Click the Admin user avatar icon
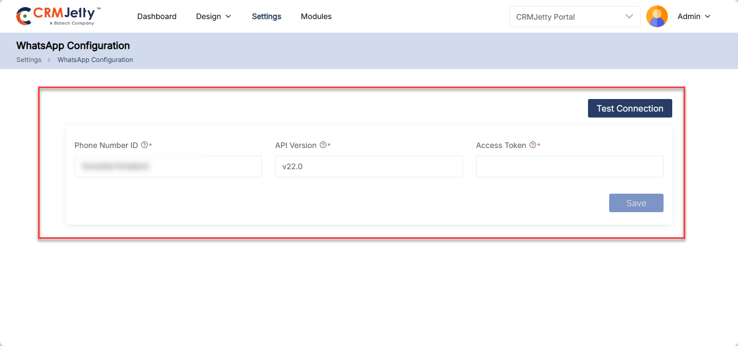The height and width of the screenshot is (346, 738). [656, 16]
